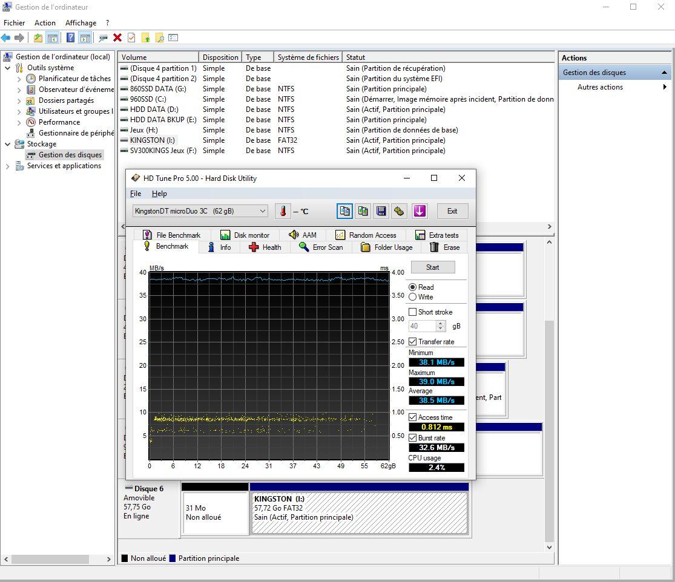Image resolution: width=675 pixels, height=582 pixels.
Task: Click the temperature thermometer icon in HD Tune
Action: pos(283,211)
